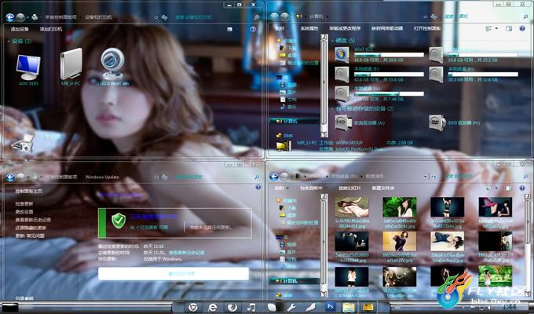This screenshot has width=534, height=314.
Task: Select the yellow-background woman photo thumbnail
Action: point(399,242)
